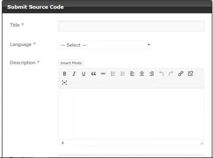Screen dimensions: 213x158
Task: Click inside the Description text area
Action: coord(131,113)
